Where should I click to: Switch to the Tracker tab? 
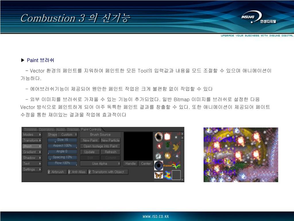coord(73,129)
